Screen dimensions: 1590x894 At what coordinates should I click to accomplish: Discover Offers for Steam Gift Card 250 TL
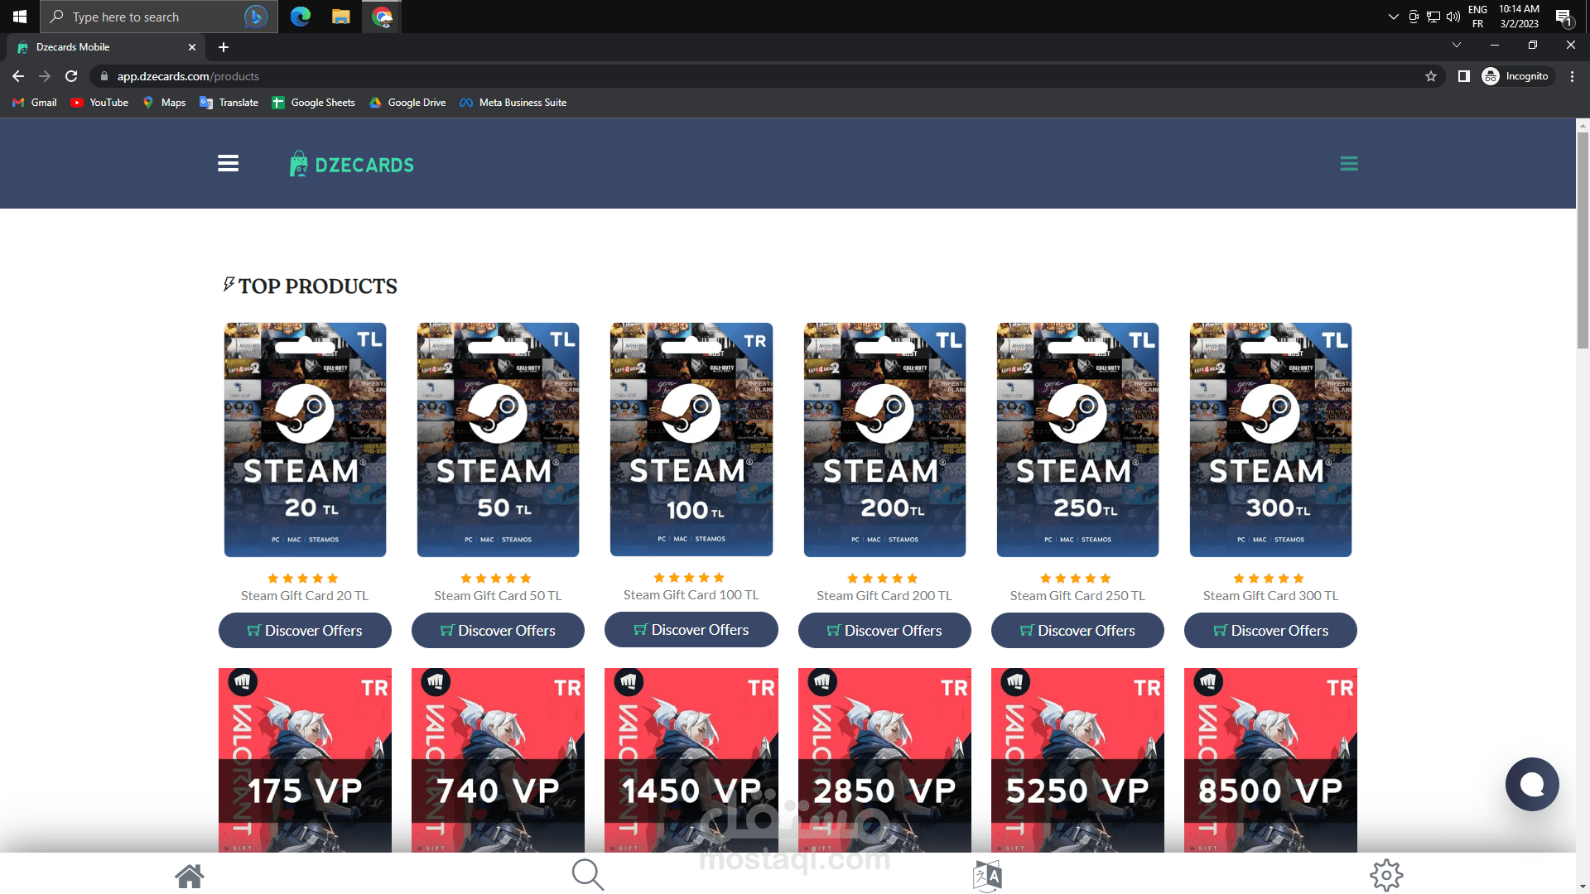[1077, 631]
